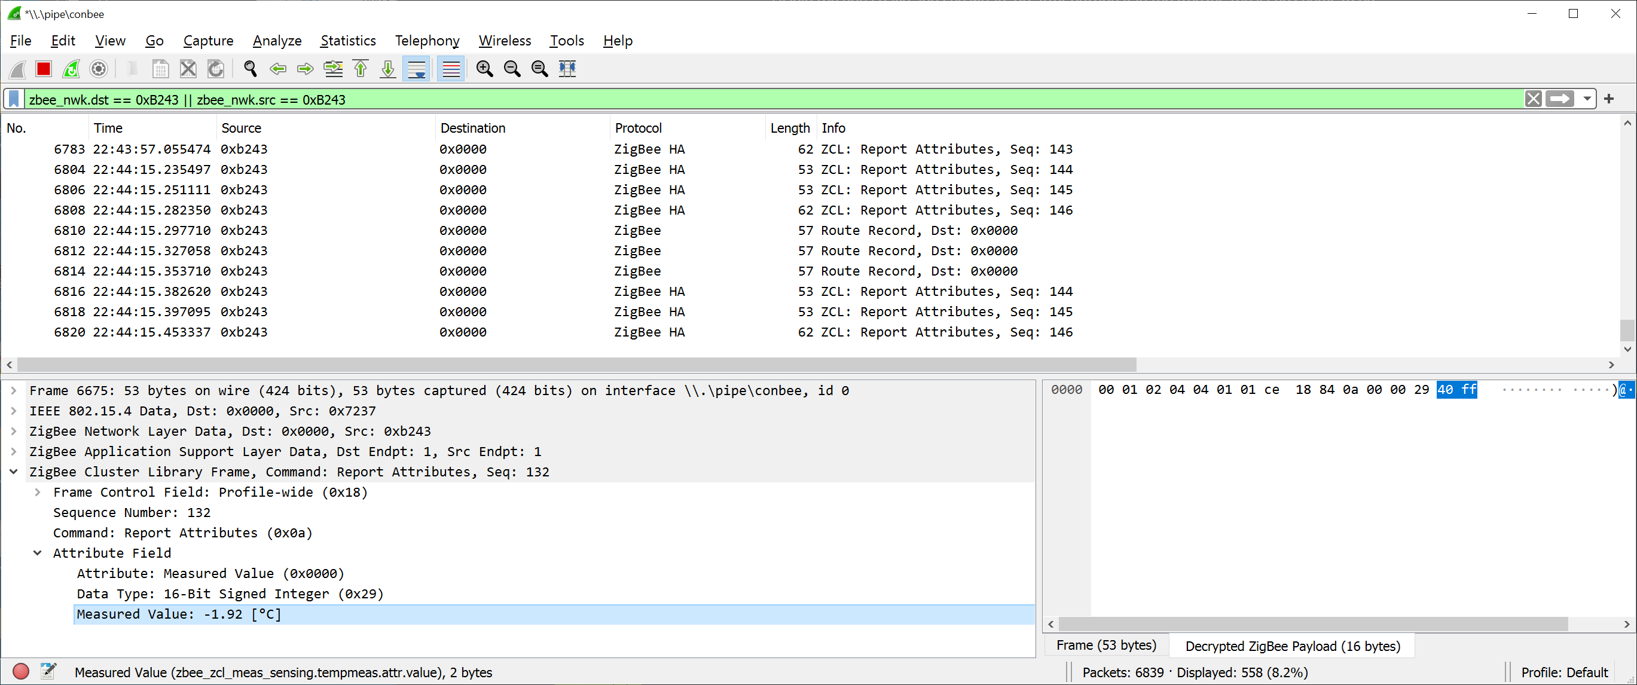The image size is (1637, 685).
Task: Jump to the last packet
Action: [x=388, y=69]
